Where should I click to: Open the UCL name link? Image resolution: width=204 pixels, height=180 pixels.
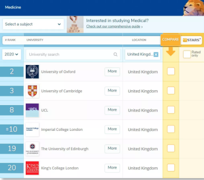click(x=45, y=110)
